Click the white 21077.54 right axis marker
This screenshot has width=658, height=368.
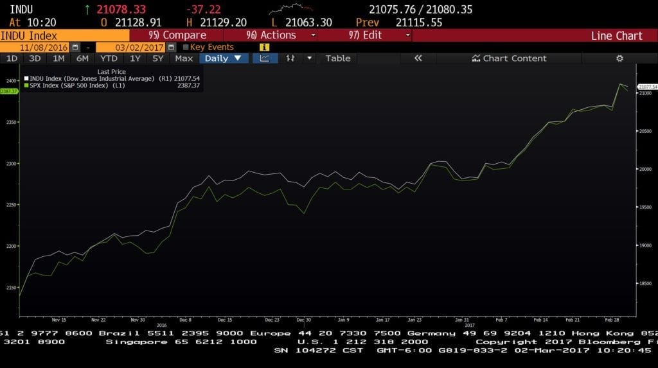coord(648,87)
